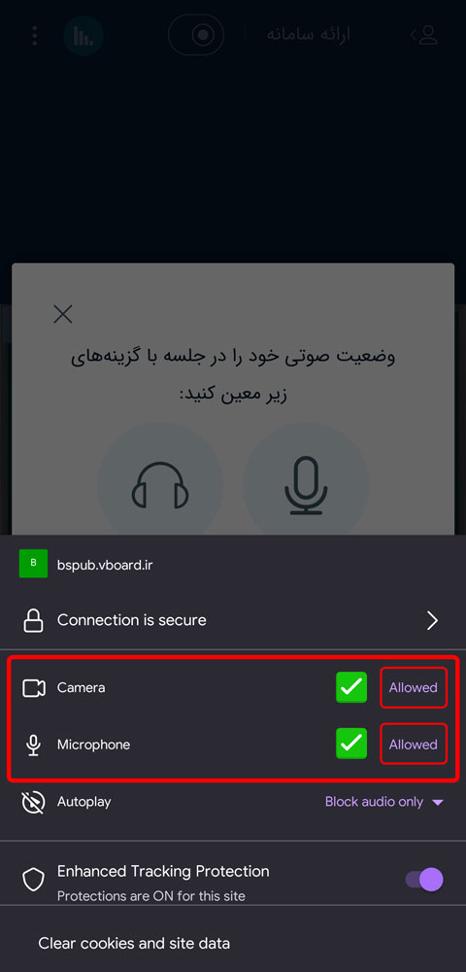Click the padlock secure connection icon
This screenshot has height=972, width=466.
coord(33,620)
